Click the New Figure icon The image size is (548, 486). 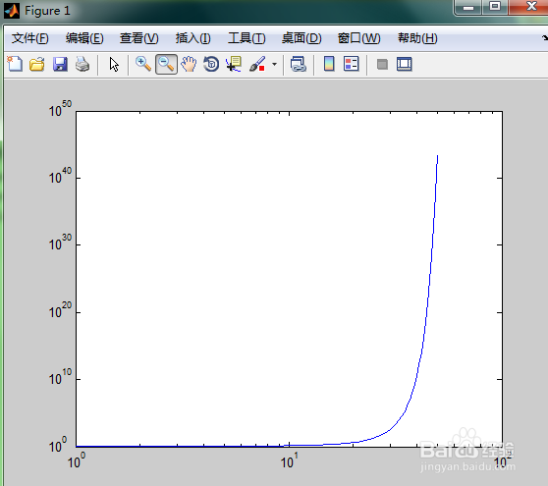[x=15, y=64]
